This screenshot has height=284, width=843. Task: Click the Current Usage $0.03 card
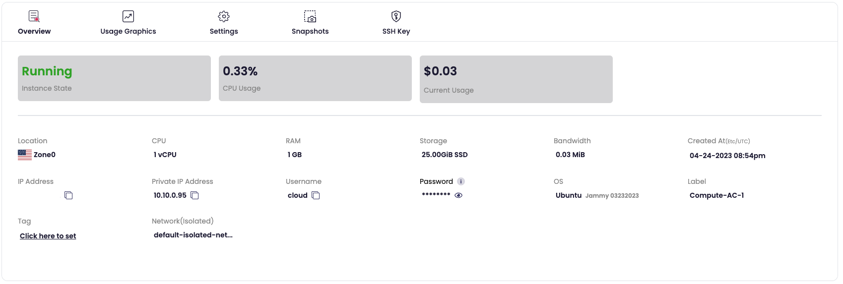coord(516,79)
